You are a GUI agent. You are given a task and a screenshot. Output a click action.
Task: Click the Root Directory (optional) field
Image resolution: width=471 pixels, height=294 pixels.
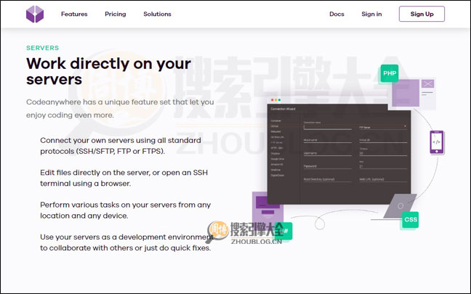(x=327, y=179)
